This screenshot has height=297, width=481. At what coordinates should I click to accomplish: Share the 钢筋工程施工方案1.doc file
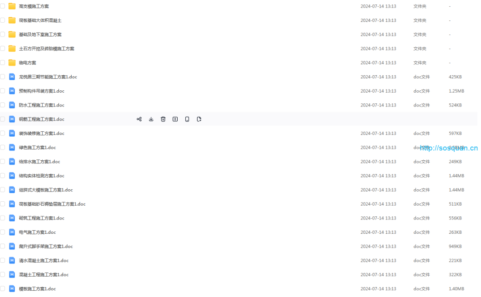tap(139, 119)
